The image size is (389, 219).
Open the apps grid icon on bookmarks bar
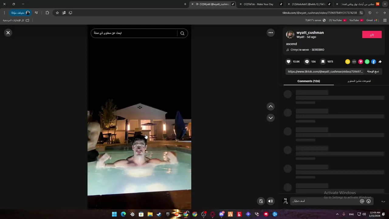point(385,20)
